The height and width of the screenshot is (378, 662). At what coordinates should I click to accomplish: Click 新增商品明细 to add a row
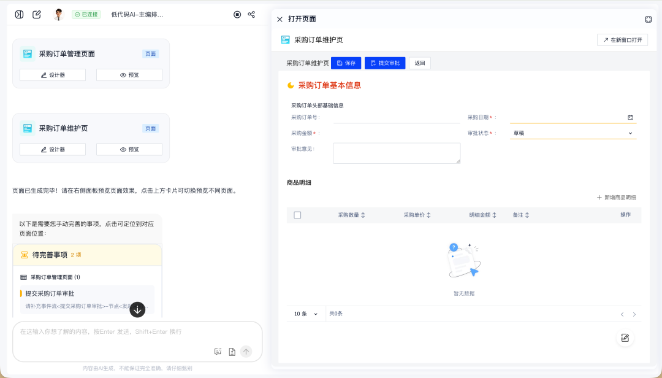617,198
